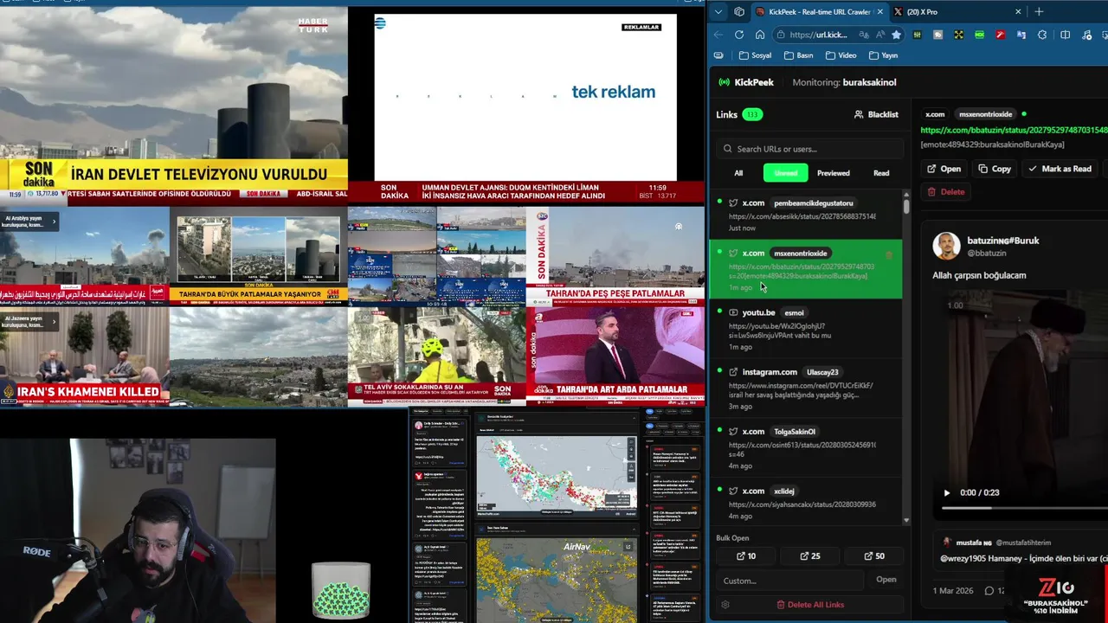Select the All links filter tab
This screenshot has width=1108, height=623.
[x=738, y=173]
